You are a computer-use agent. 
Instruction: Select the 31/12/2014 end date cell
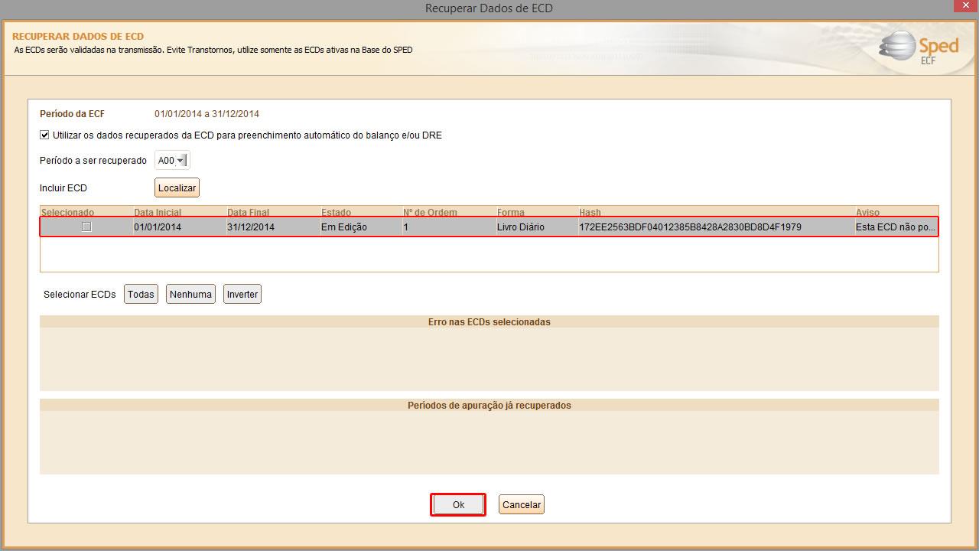[x=273, y=227]
